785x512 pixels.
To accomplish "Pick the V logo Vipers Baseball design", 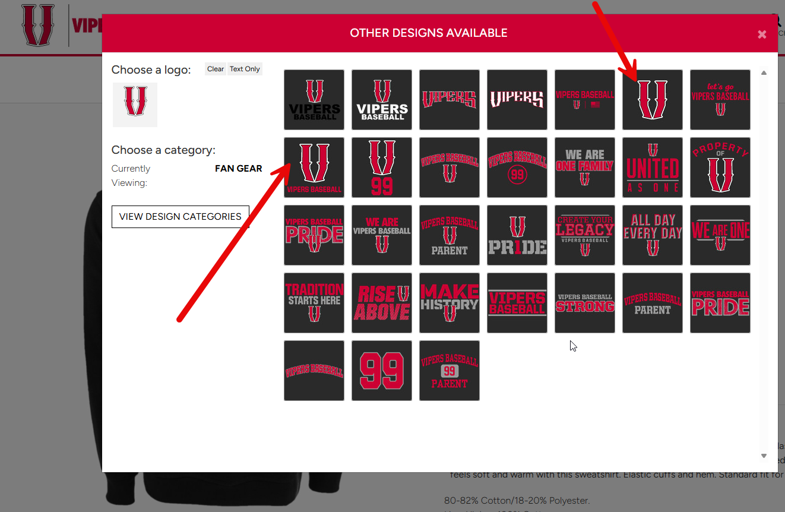I will pos(314,167).
